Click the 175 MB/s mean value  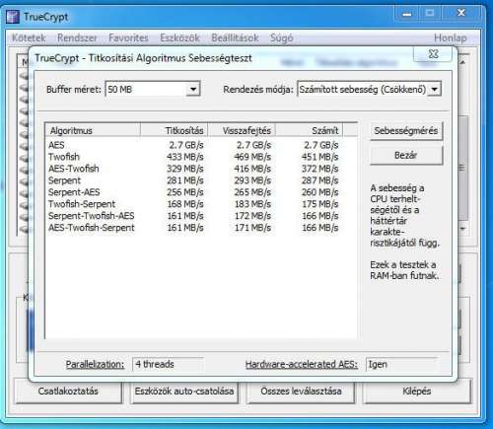[319, 204]
